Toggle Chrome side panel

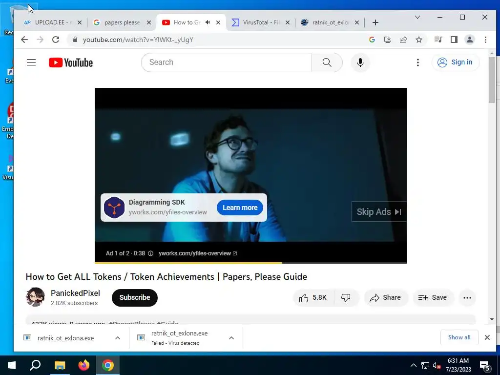pos(454,40)
